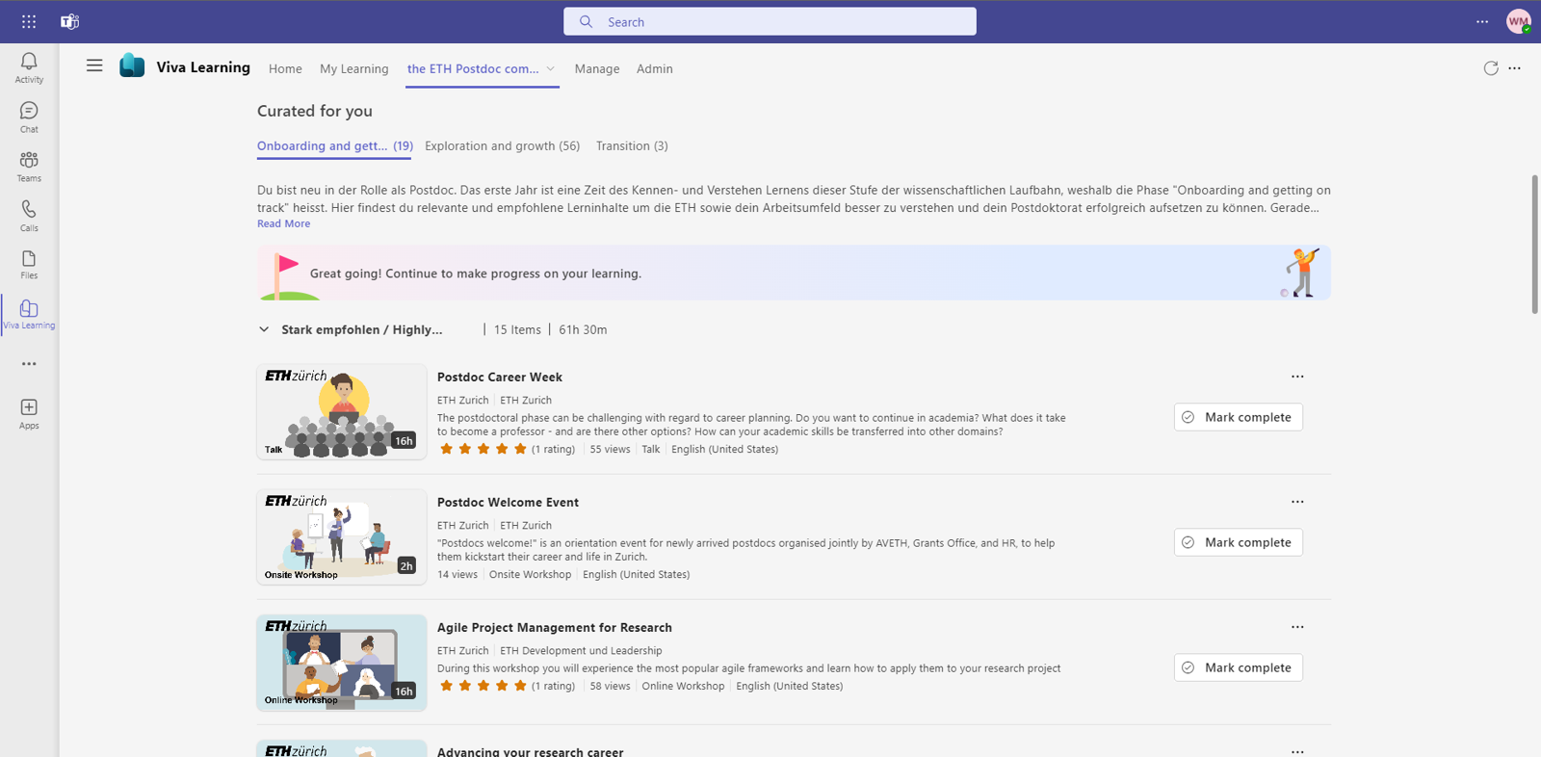Go to the My Learning tab
This screenshot has width=1541, height=757.
[354, 68]
